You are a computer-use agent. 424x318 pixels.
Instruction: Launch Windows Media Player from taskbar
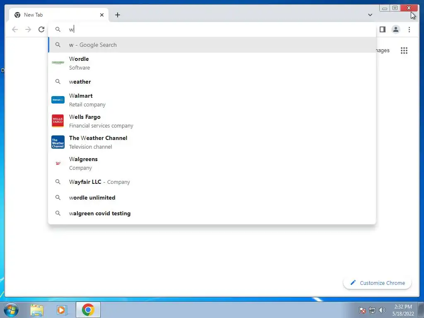(62, 310)
